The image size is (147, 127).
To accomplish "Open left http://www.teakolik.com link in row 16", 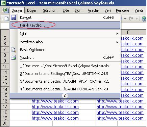I will click(55, 101).
